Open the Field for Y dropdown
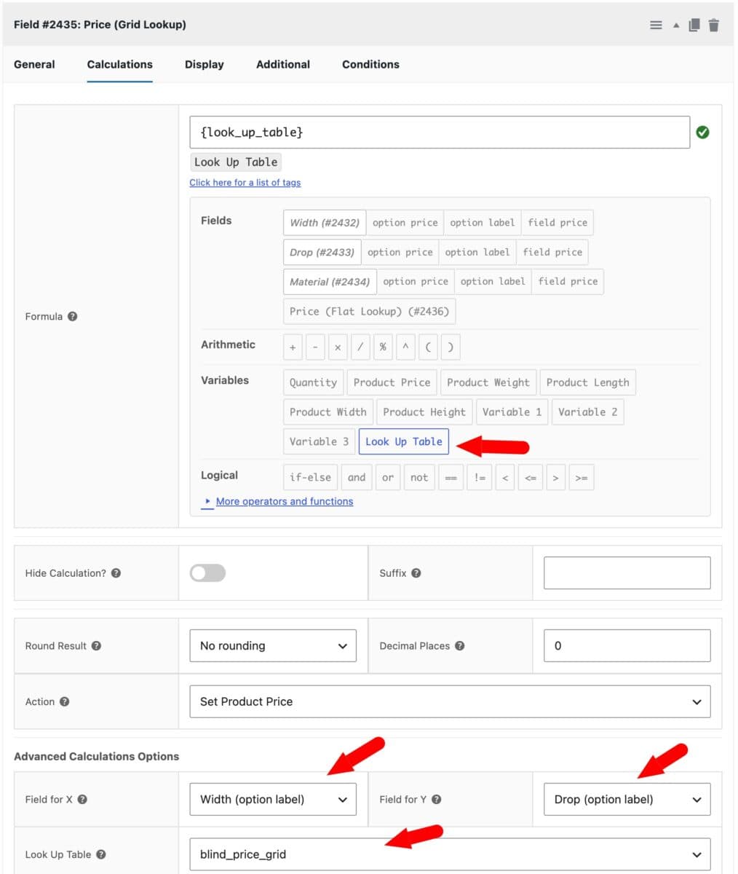This screenshot has height=874, width=738. point(627,800)
